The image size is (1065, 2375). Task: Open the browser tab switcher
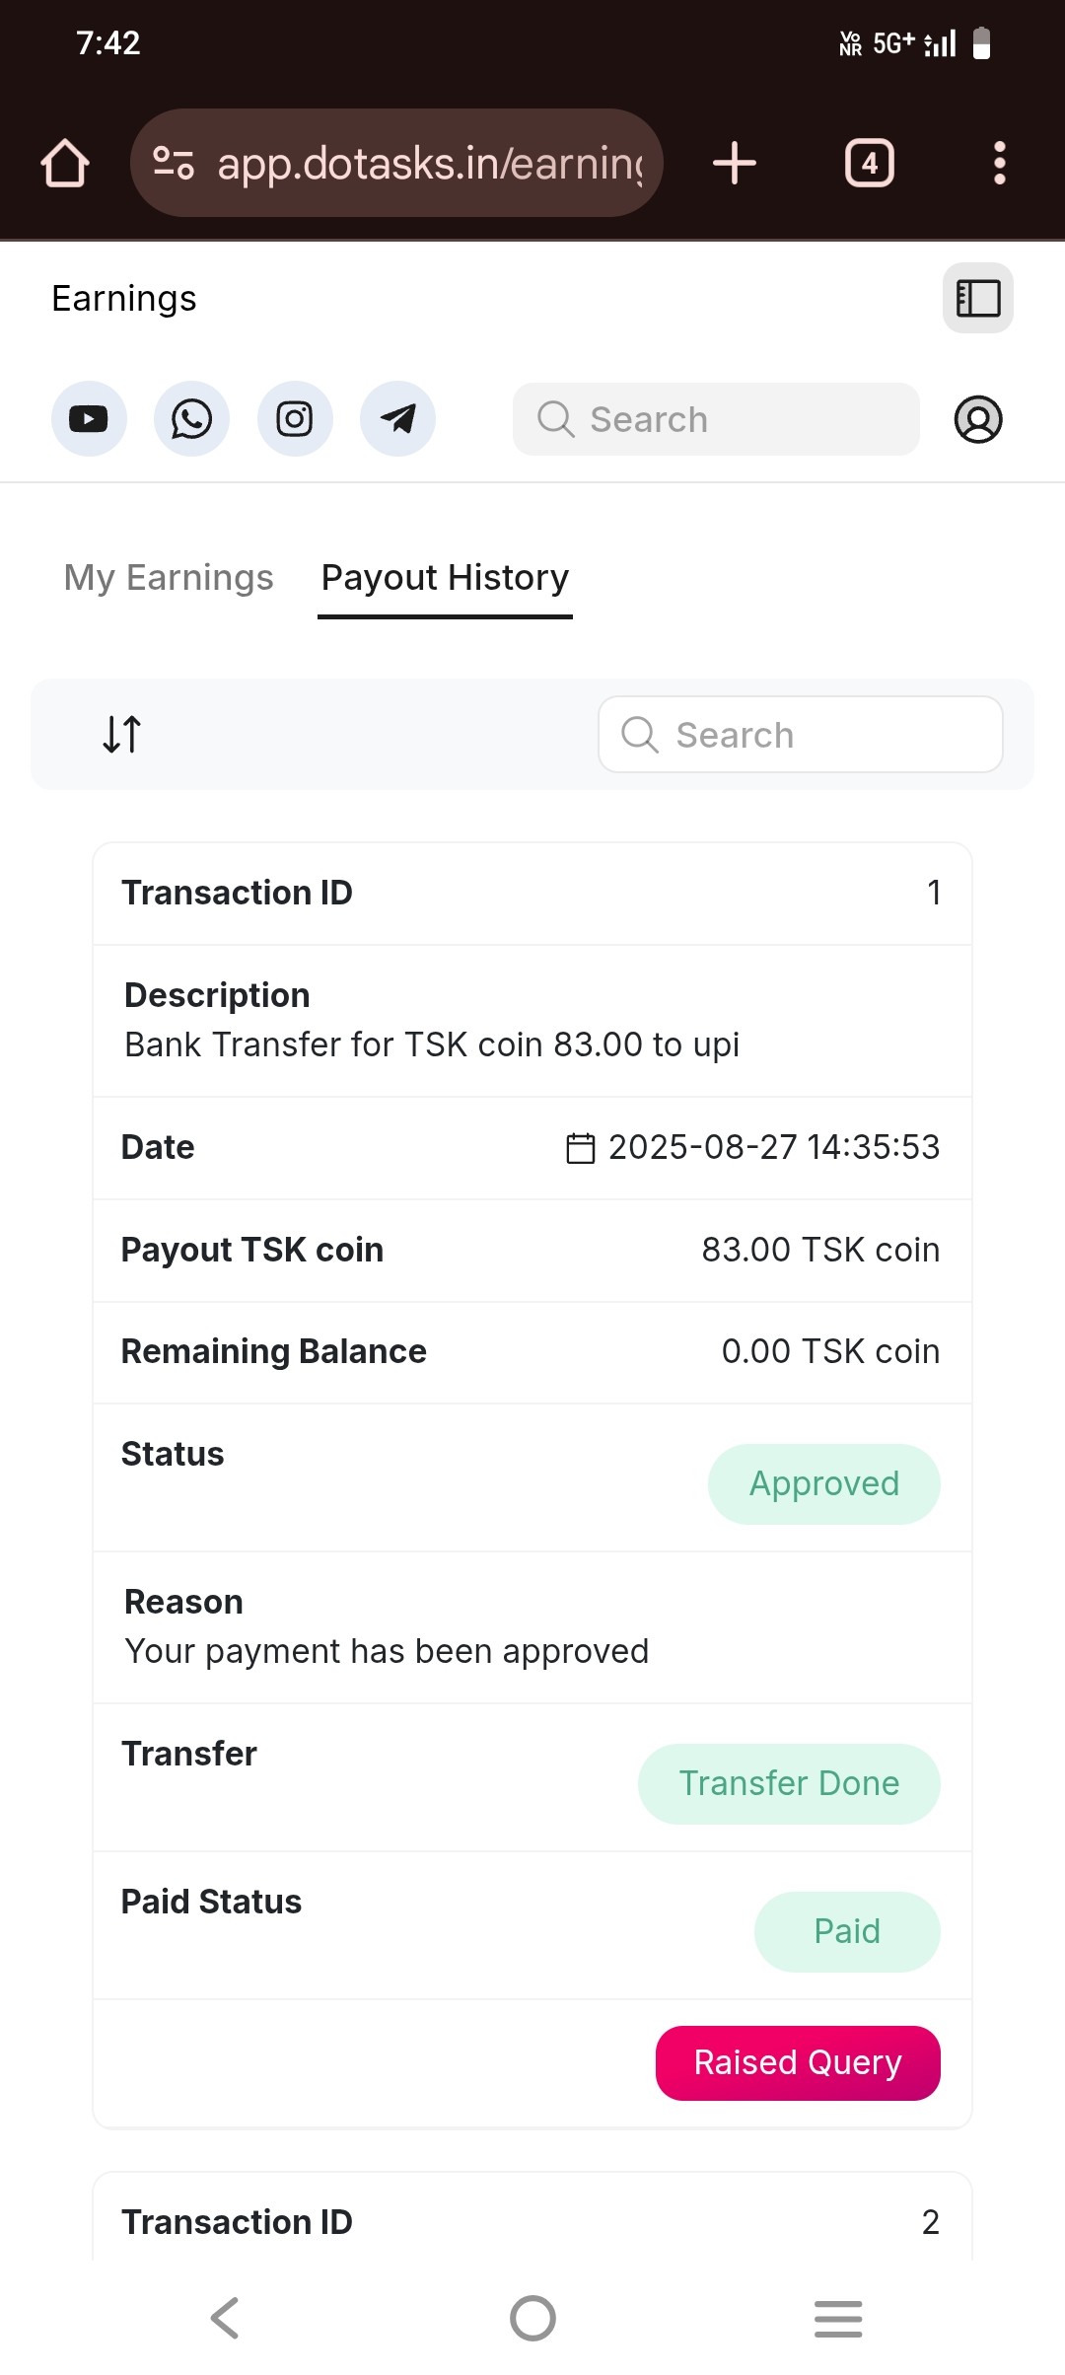[869, 163]
